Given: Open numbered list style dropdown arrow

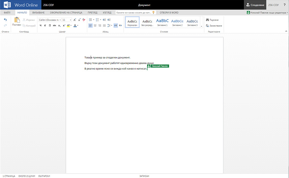Looking at the screenshot, I should [x=101, y=20].
